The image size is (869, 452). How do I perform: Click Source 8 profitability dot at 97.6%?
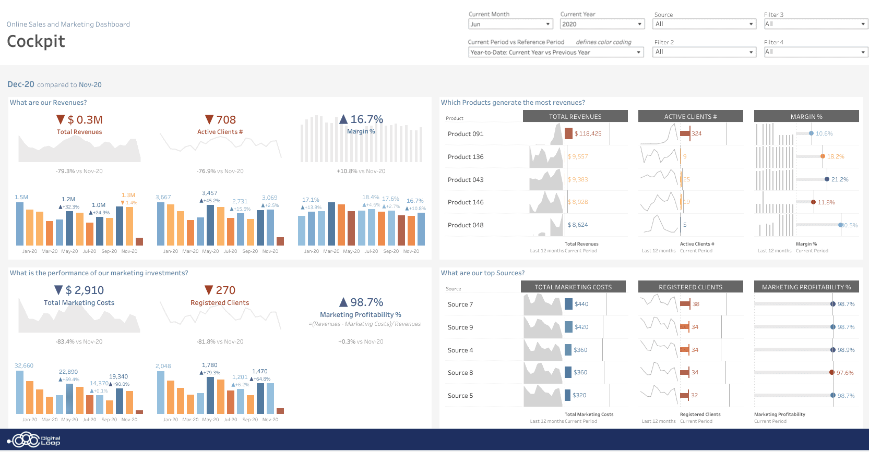point(832,372)
